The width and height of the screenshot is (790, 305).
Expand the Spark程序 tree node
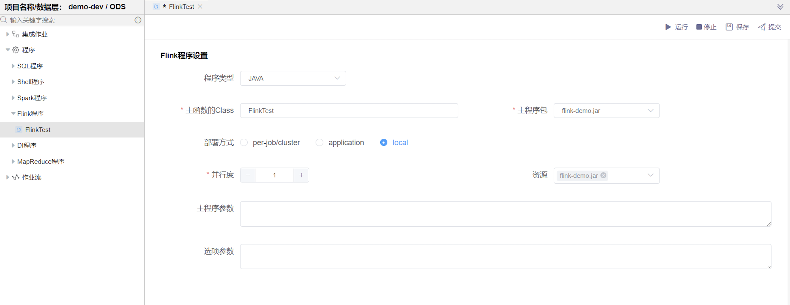[x=13, y=98]
